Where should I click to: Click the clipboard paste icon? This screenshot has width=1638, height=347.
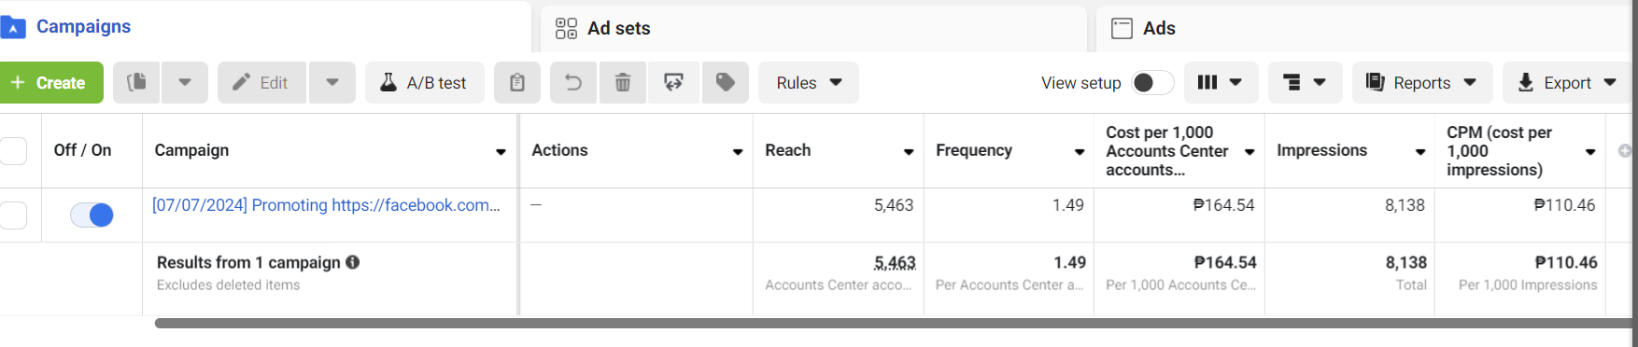pyautogui.click(x=517, y=82)
